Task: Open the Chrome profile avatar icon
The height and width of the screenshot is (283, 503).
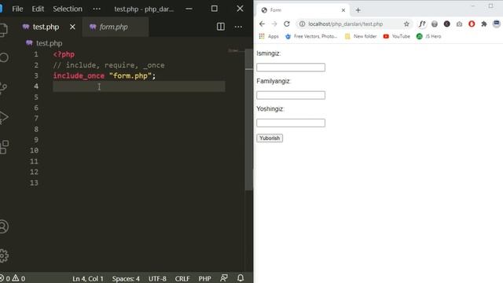Action: pyautogui.click(x=497, y=24)
